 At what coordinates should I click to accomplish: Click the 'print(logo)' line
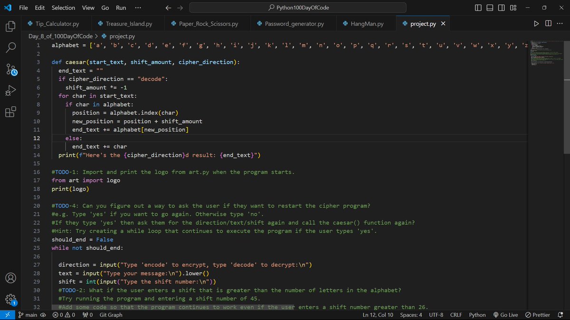[70, 189]
